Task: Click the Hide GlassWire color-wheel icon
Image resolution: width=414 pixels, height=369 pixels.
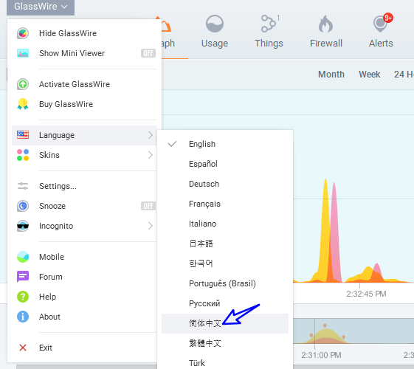Action: tap(23, 33)
